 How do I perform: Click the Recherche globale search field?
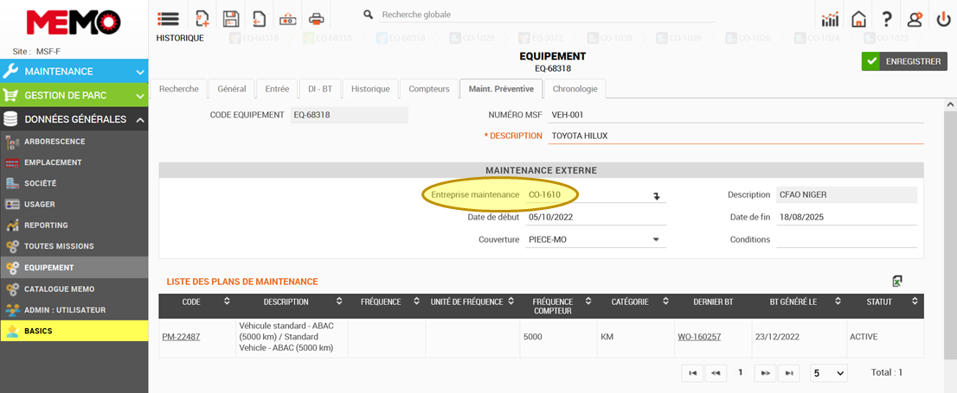point(536,15)
